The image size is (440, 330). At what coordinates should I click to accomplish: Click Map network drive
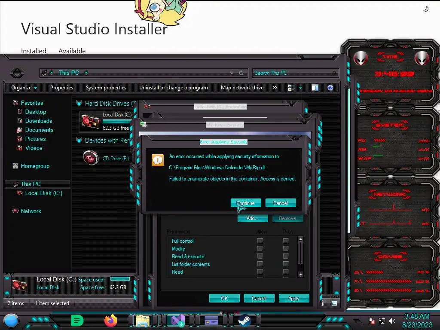pos(242,88)
